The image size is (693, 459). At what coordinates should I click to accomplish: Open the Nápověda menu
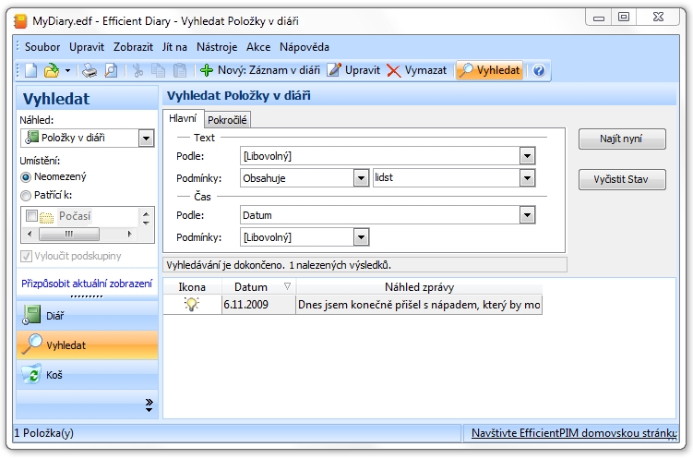[305, 47]
